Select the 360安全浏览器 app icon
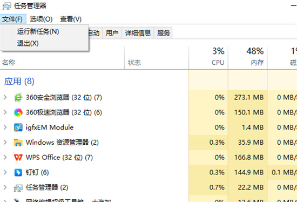Viewport: 297px width, 202px height. pos(18,97)
